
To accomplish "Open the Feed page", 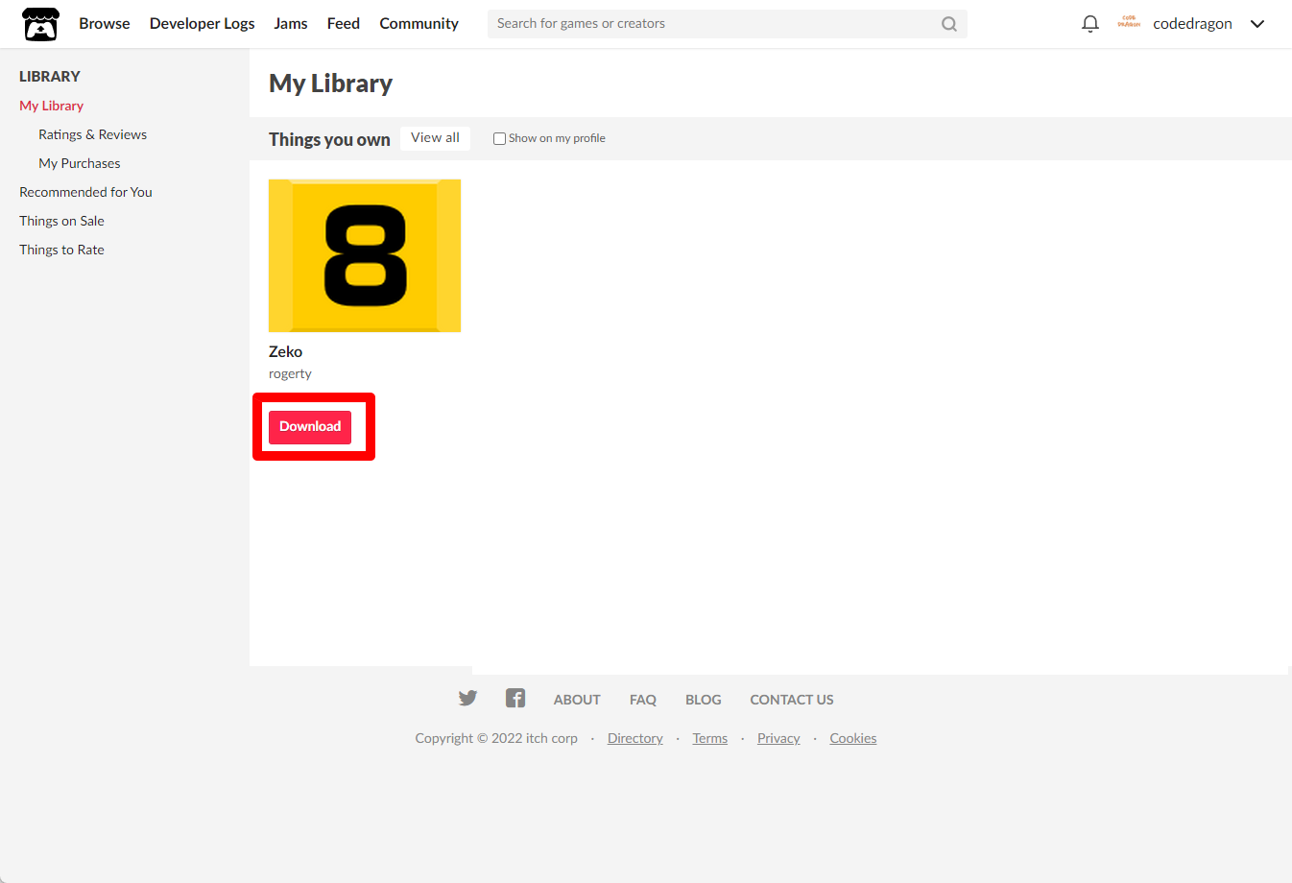I will [x=344, y=24].
